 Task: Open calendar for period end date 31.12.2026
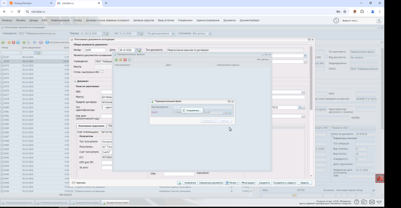tap(138, 33)
